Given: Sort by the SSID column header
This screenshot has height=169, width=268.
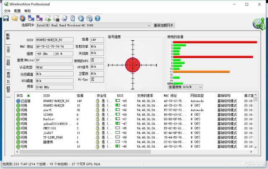Looking at the screenshot, I should tap(46, 96).
